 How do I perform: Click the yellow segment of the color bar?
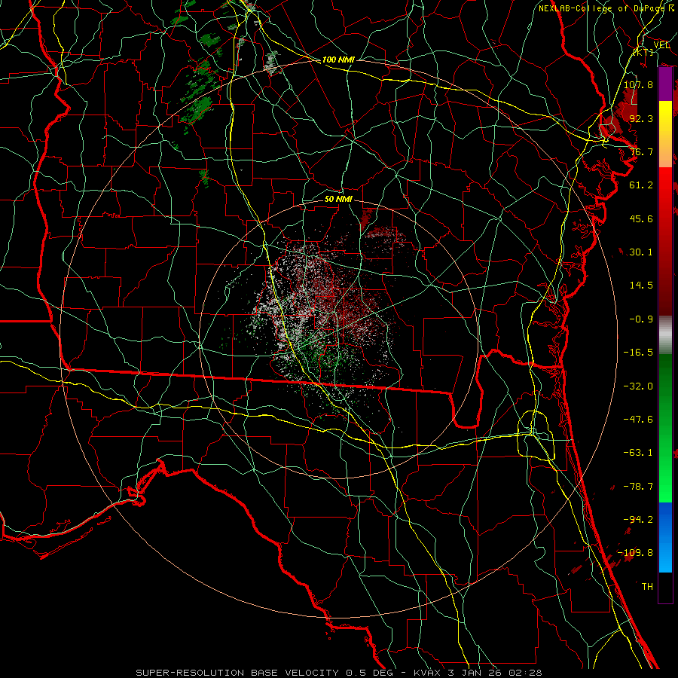[665, 118]
